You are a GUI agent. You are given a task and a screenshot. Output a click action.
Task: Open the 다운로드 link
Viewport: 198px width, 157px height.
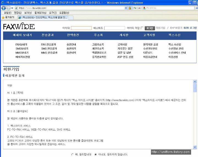coord(148,53)
